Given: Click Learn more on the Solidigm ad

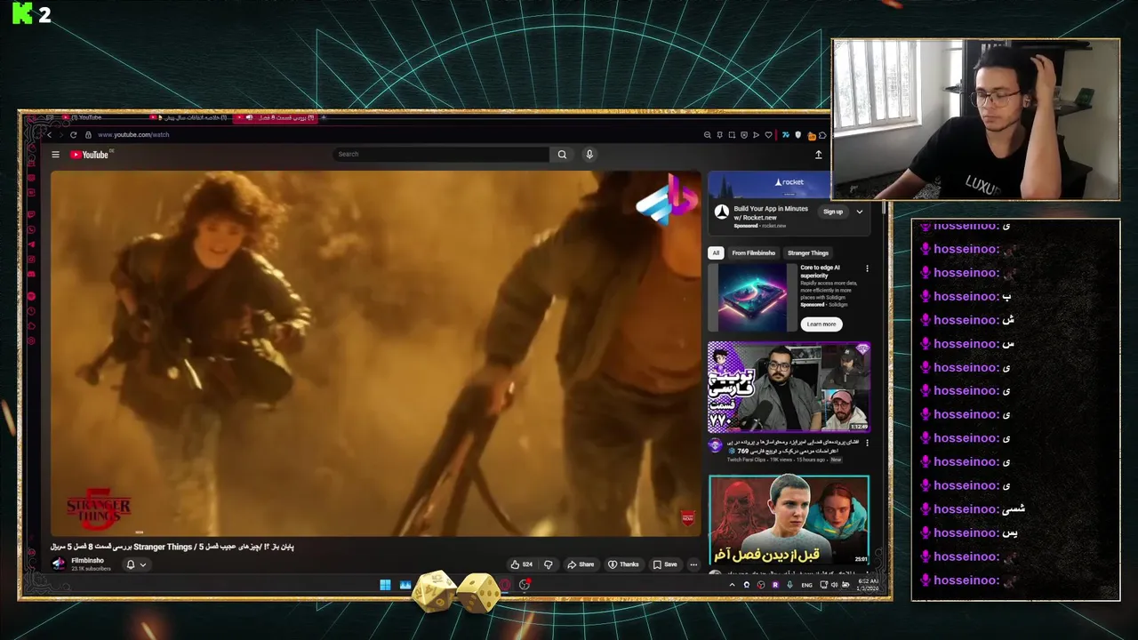Looking at the screenshot, I should point(821,324).
